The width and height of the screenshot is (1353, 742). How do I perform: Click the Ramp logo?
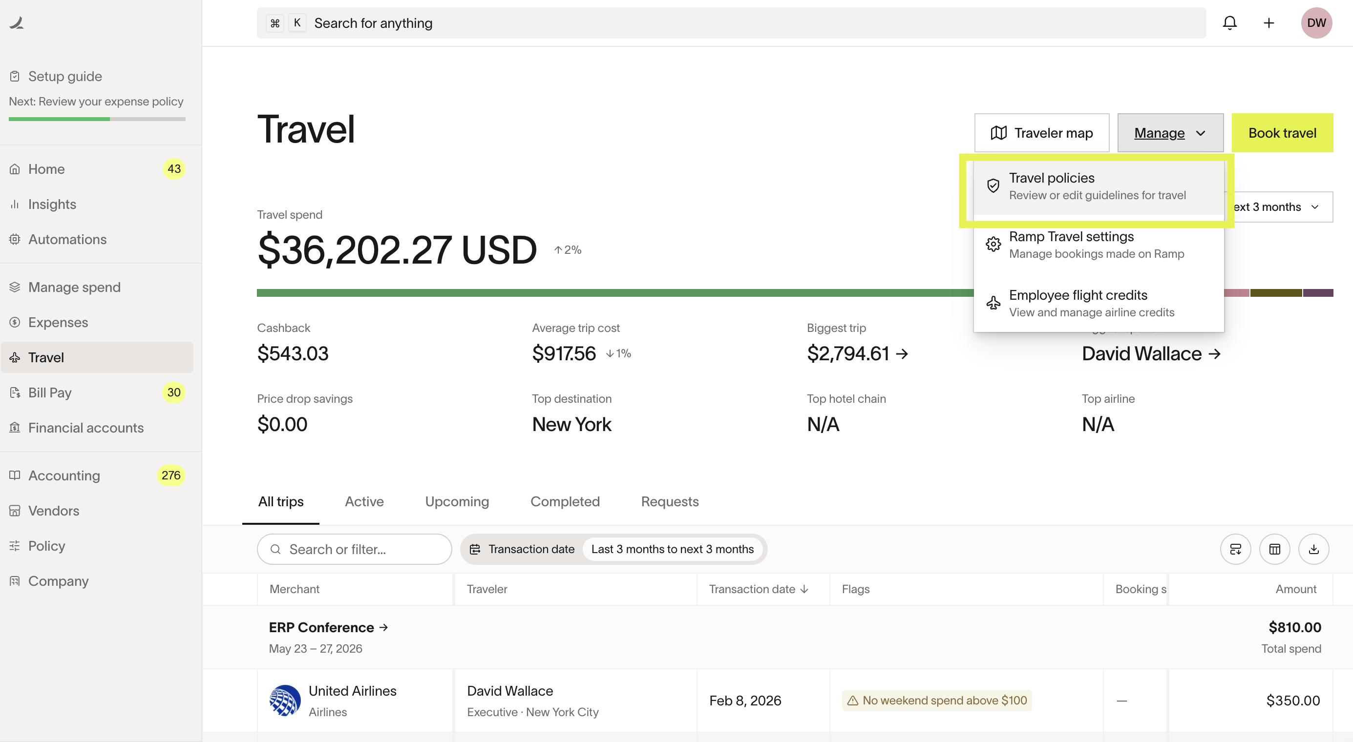pyautogui.click(x=16, y=22)
